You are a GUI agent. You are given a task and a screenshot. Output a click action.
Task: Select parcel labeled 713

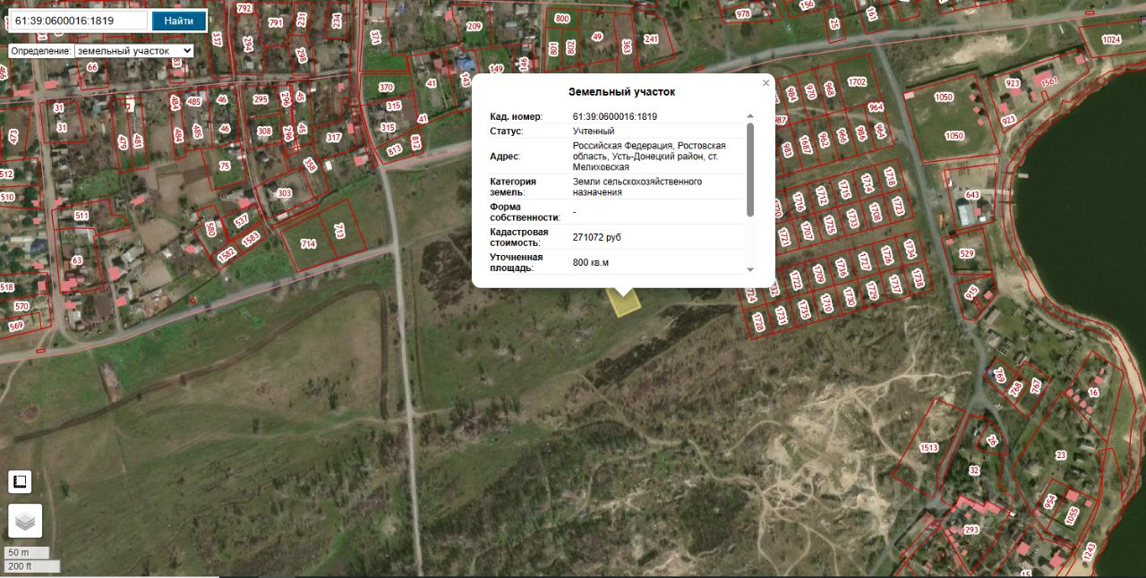pos(340,231)
